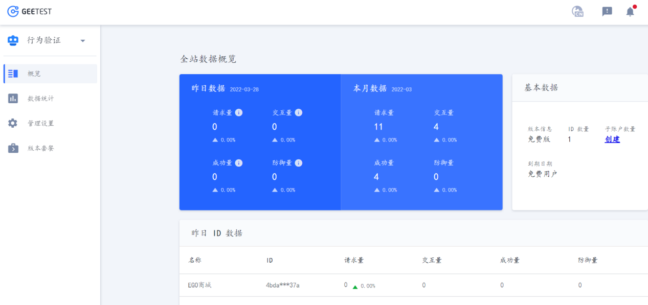Click the EGO商城 row name
The width and height of the screenshot is (648, 305).
pyautogui.click(x=199, y=285)
